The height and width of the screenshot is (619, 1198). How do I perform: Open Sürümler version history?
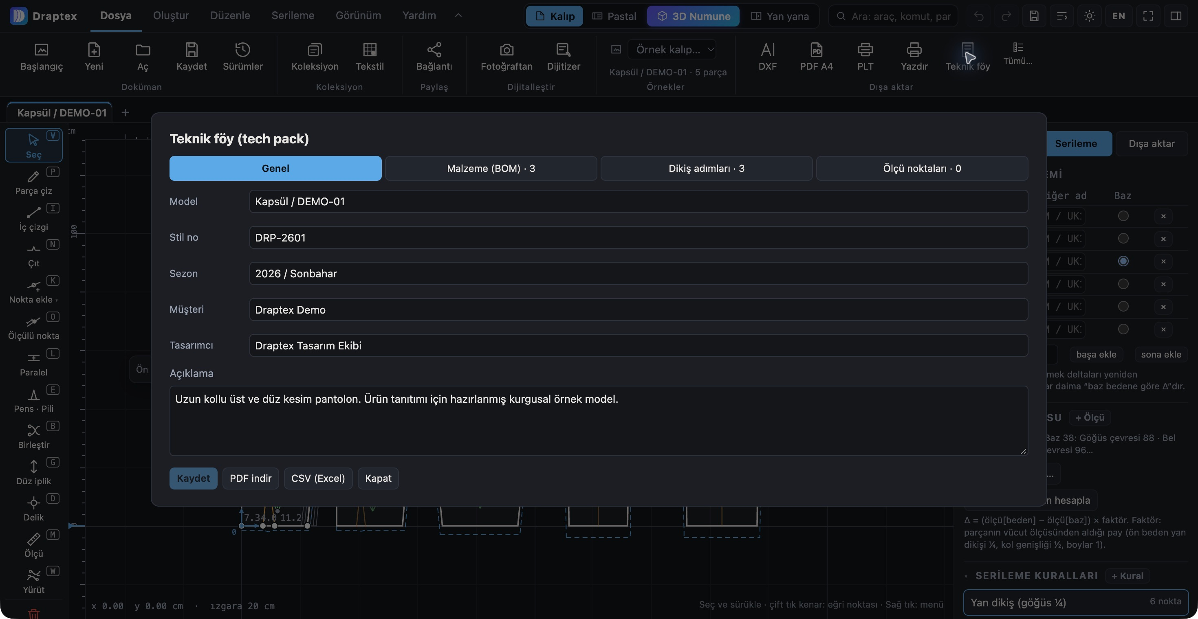243,56
